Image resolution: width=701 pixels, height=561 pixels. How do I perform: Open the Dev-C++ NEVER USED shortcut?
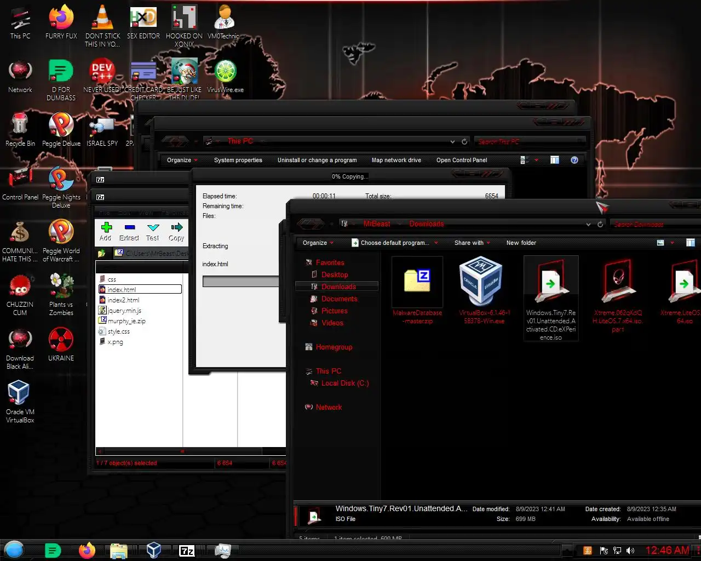coord(102,76)
